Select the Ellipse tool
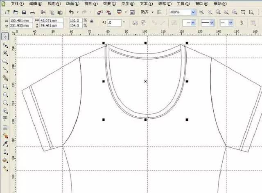Viewport: 262px width, 193px height. [x=5, y=94]
